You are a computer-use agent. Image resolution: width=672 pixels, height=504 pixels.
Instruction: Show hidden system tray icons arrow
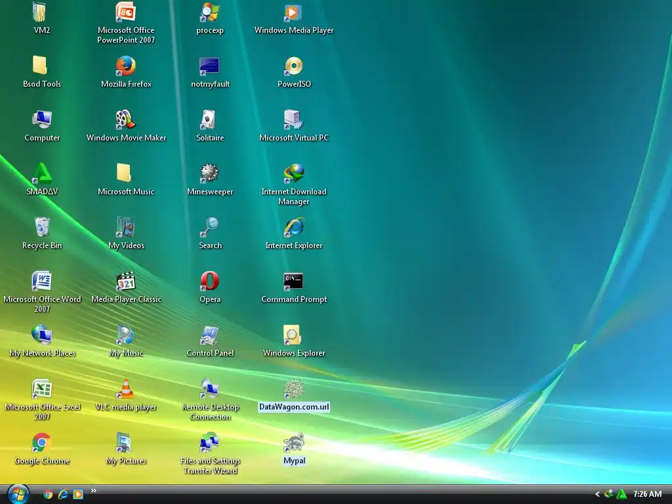click(x=597, y=494)
